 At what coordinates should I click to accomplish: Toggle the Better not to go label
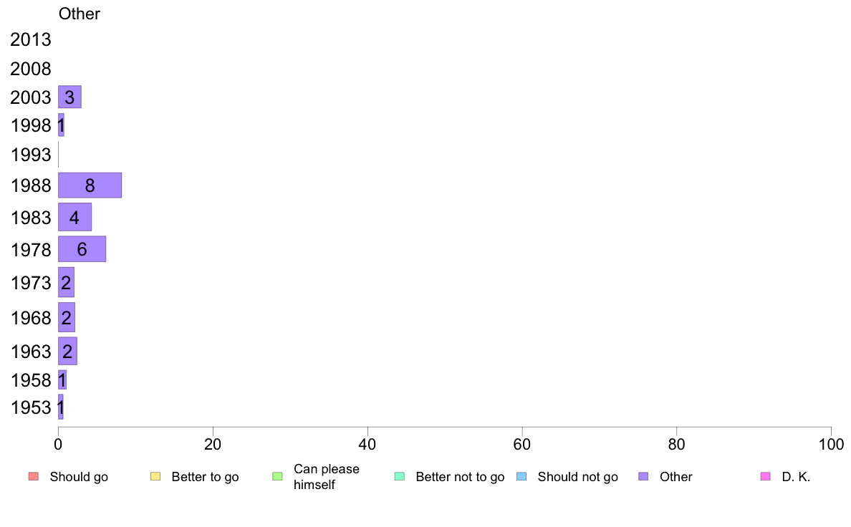pos(460,477)
